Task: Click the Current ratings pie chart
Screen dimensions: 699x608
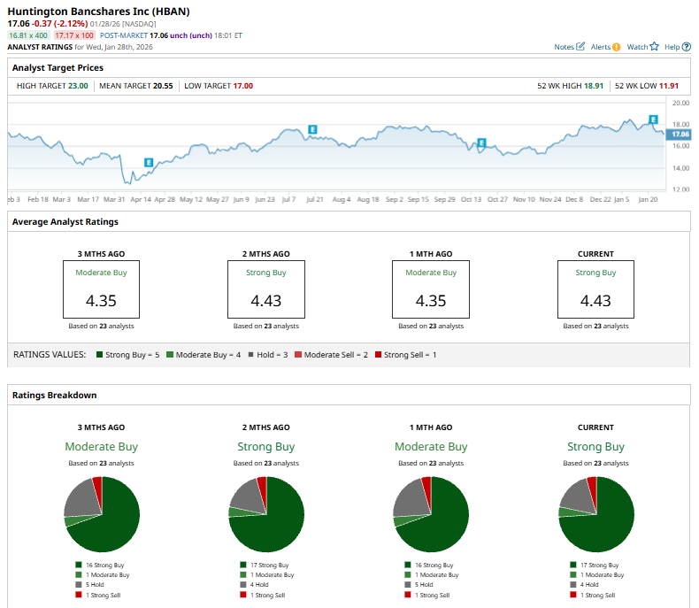Action: pyautogui.click(x=596, y=514)
